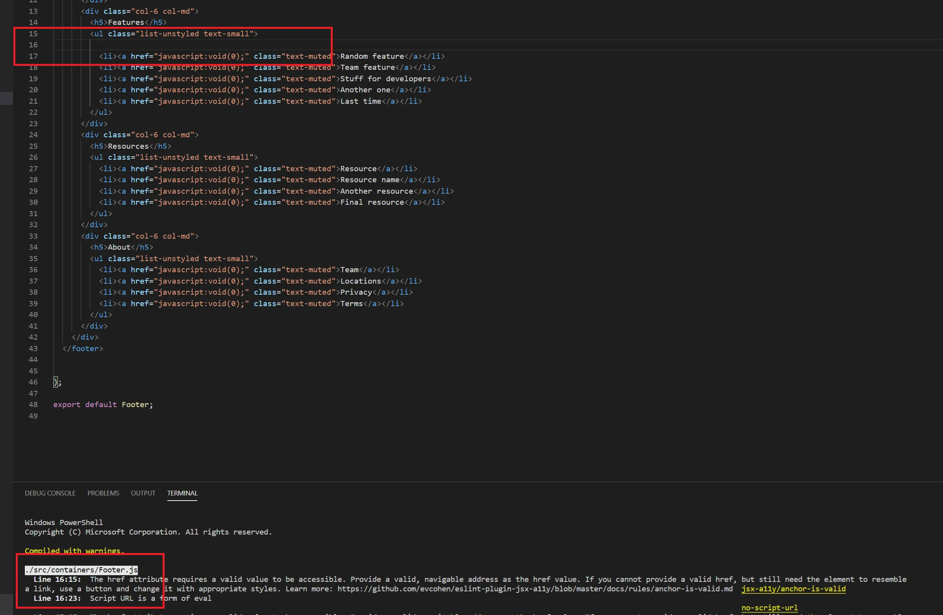Click the closing footer tag

(x=82, y=348)
